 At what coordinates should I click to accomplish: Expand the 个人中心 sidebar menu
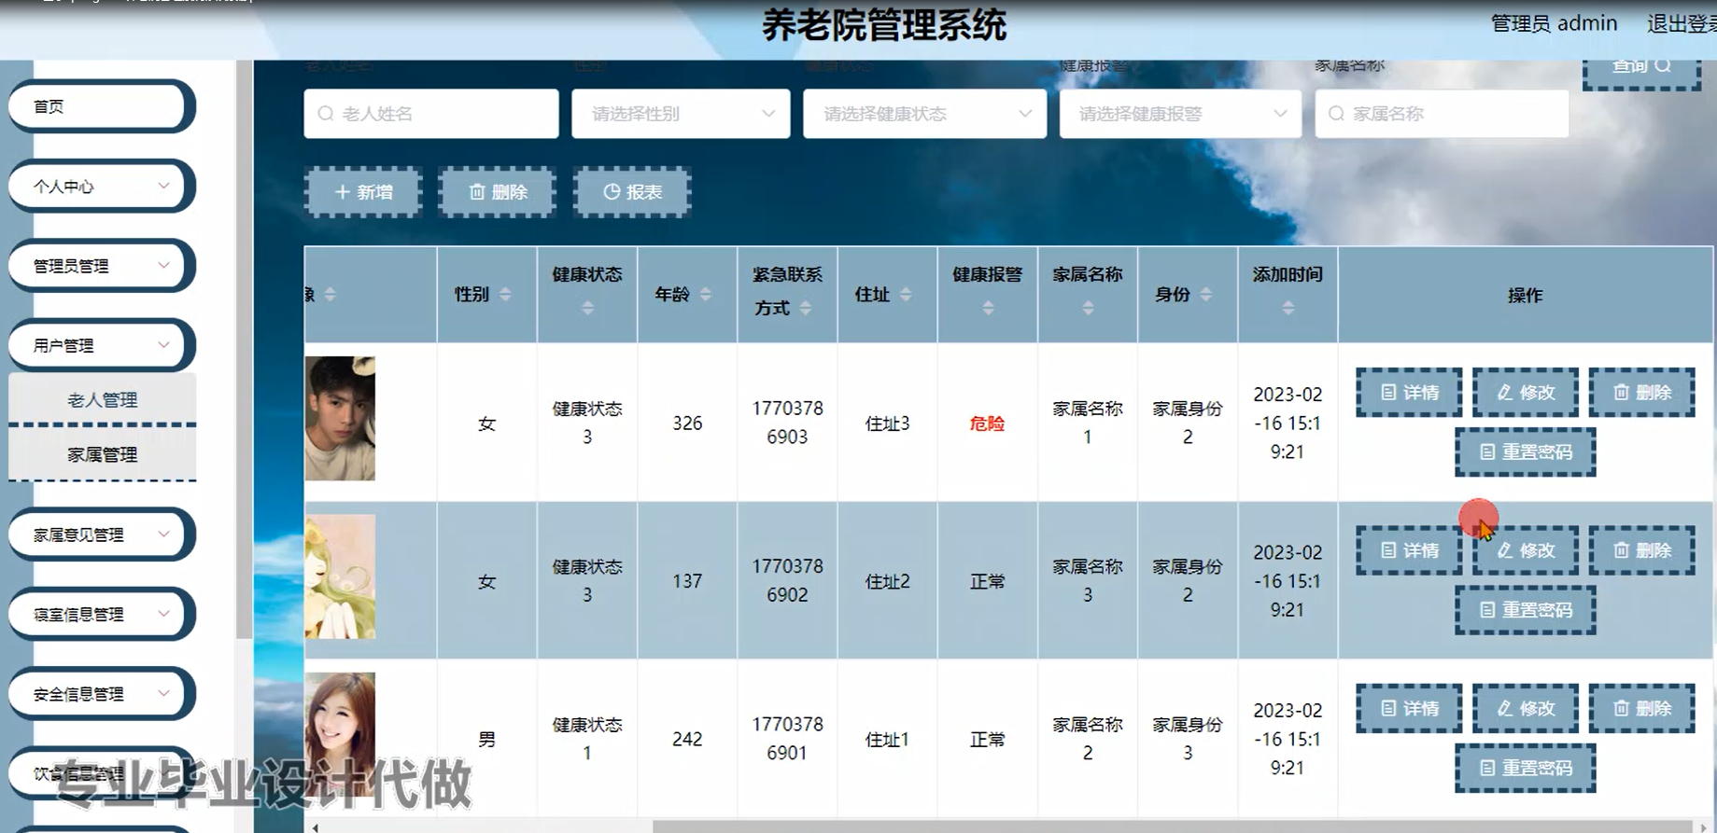pyautogui.click(x=100, y=186)
